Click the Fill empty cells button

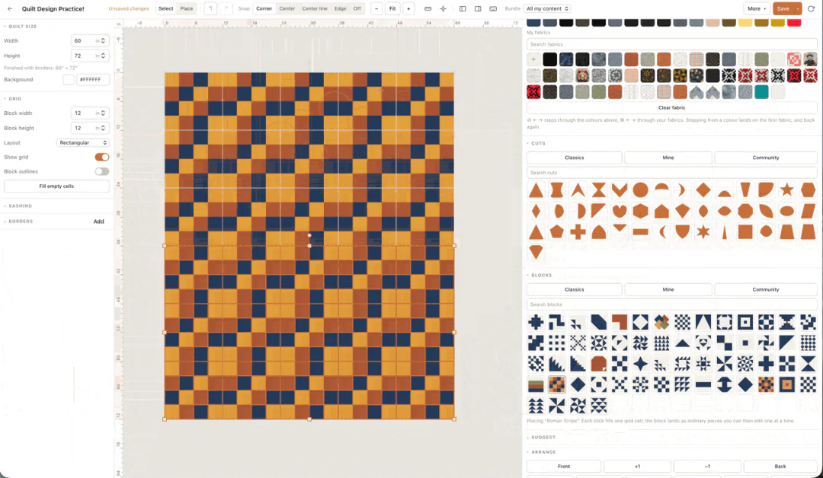[x=56, y=186]
